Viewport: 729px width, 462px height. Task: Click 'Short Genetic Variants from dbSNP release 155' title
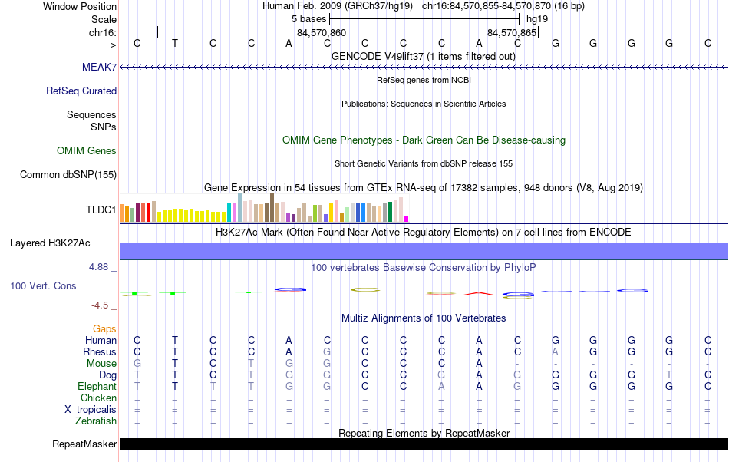pyautogui.click(x=424, y=163)
